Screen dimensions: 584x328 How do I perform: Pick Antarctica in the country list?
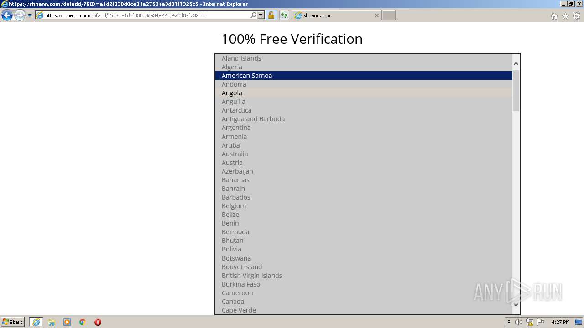coord(364,110)
